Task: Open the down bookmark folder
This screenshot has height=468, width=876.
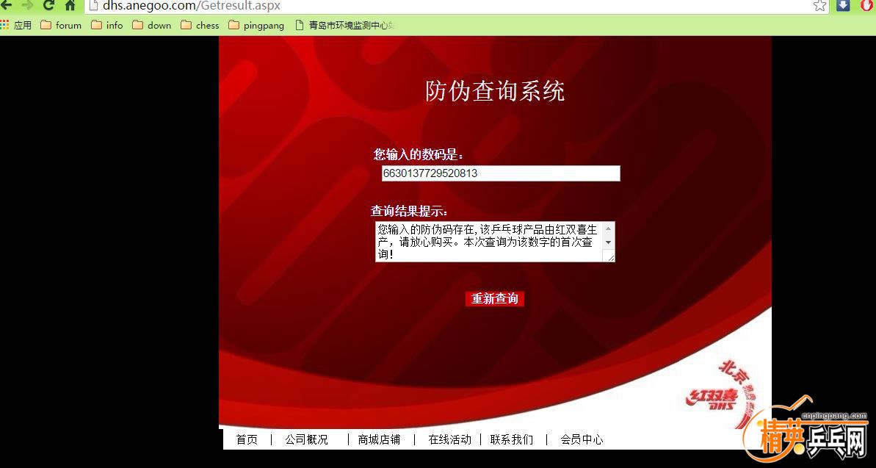Action: coord(152,25)
